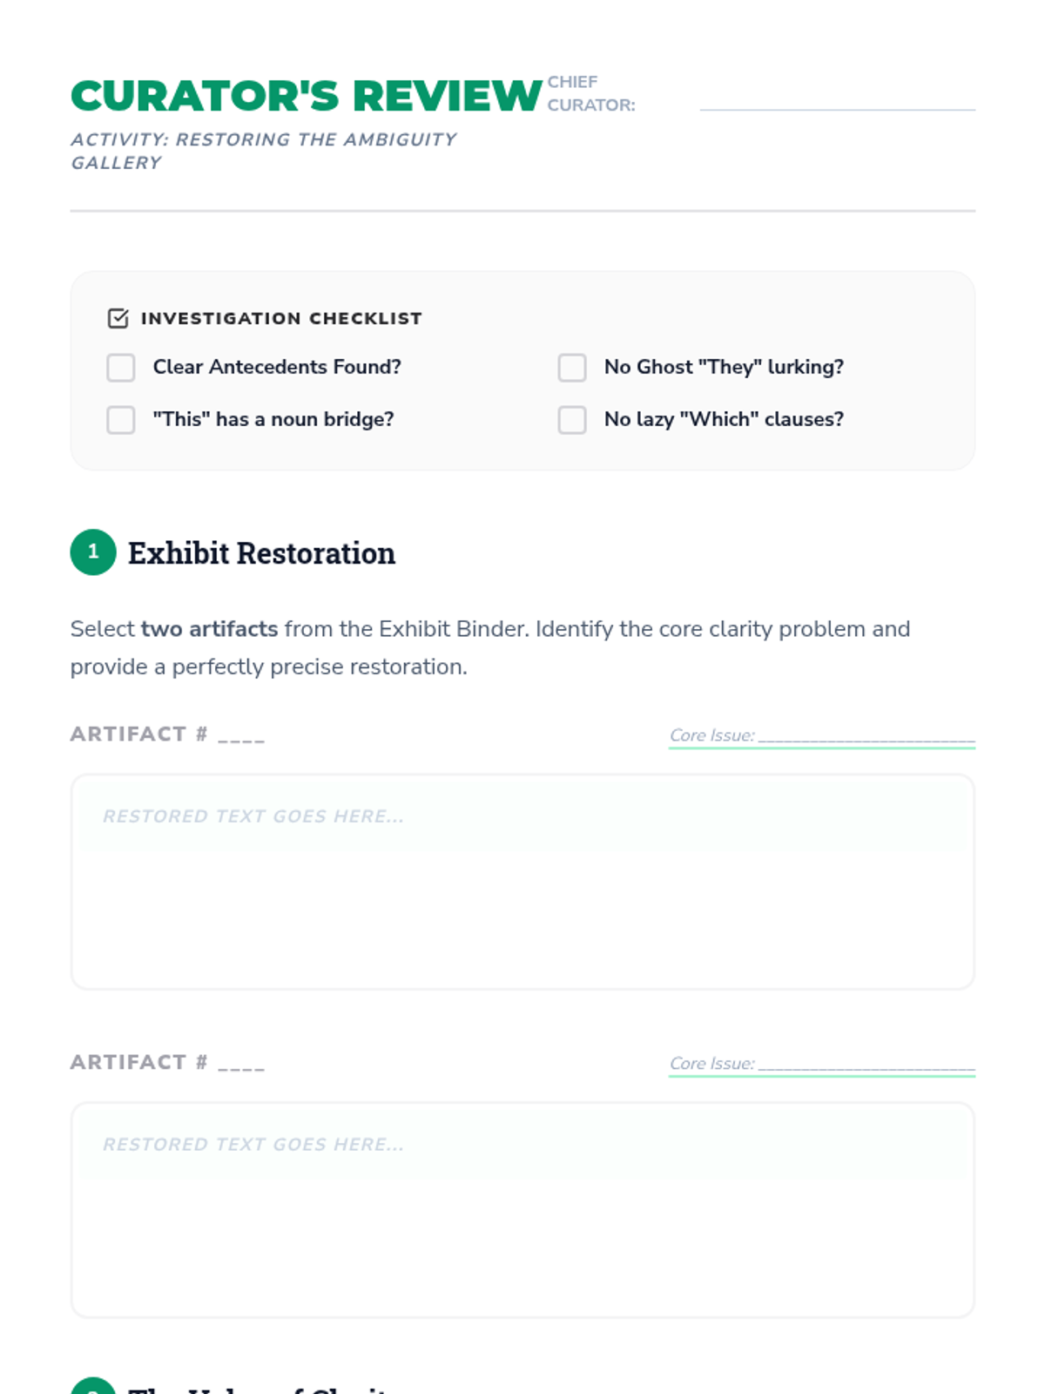Click the bold "two artifacts" text
The height and width of the screenshot is (1394, 1045).
210,629
